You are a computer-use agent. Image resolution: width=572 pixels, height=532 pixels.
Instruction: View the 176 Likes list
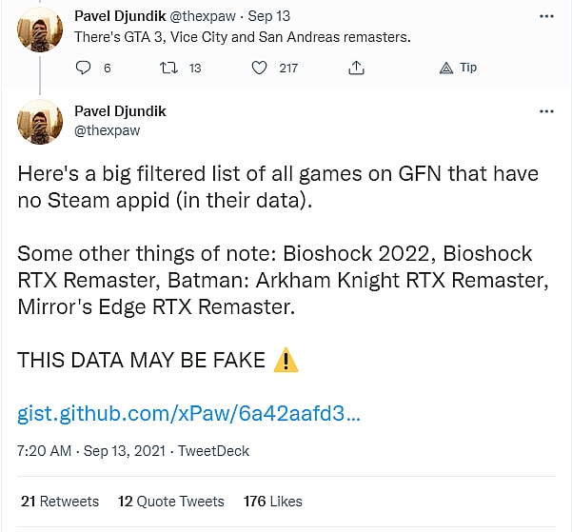(x=272, y=501)
